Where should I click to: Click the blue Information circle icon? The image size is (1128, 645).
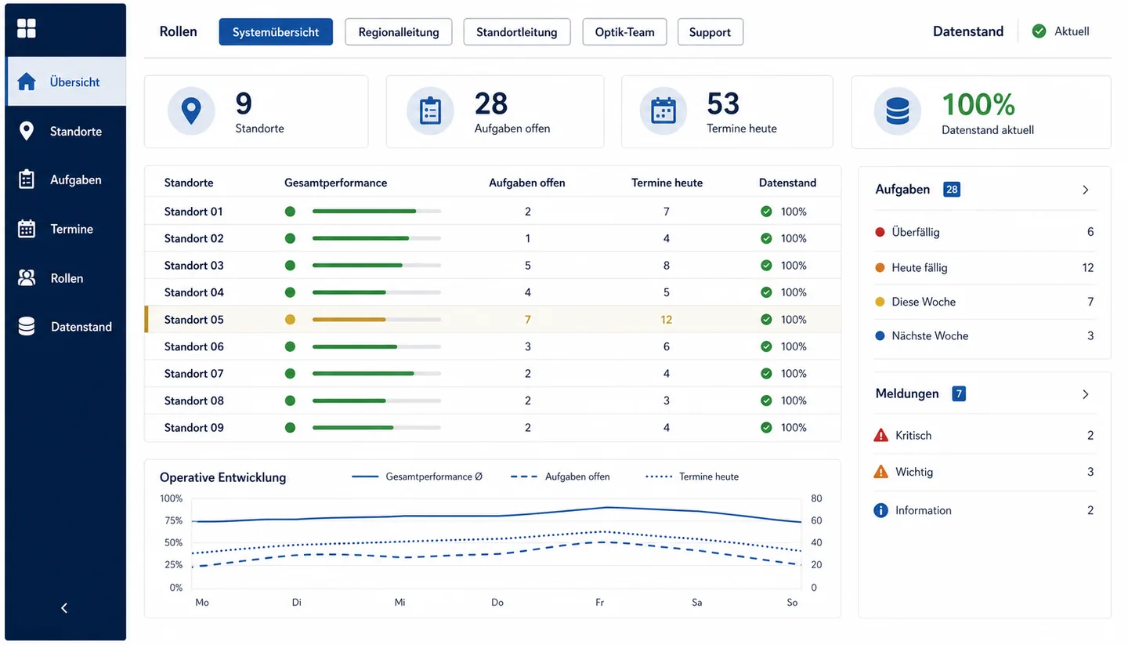880,510
